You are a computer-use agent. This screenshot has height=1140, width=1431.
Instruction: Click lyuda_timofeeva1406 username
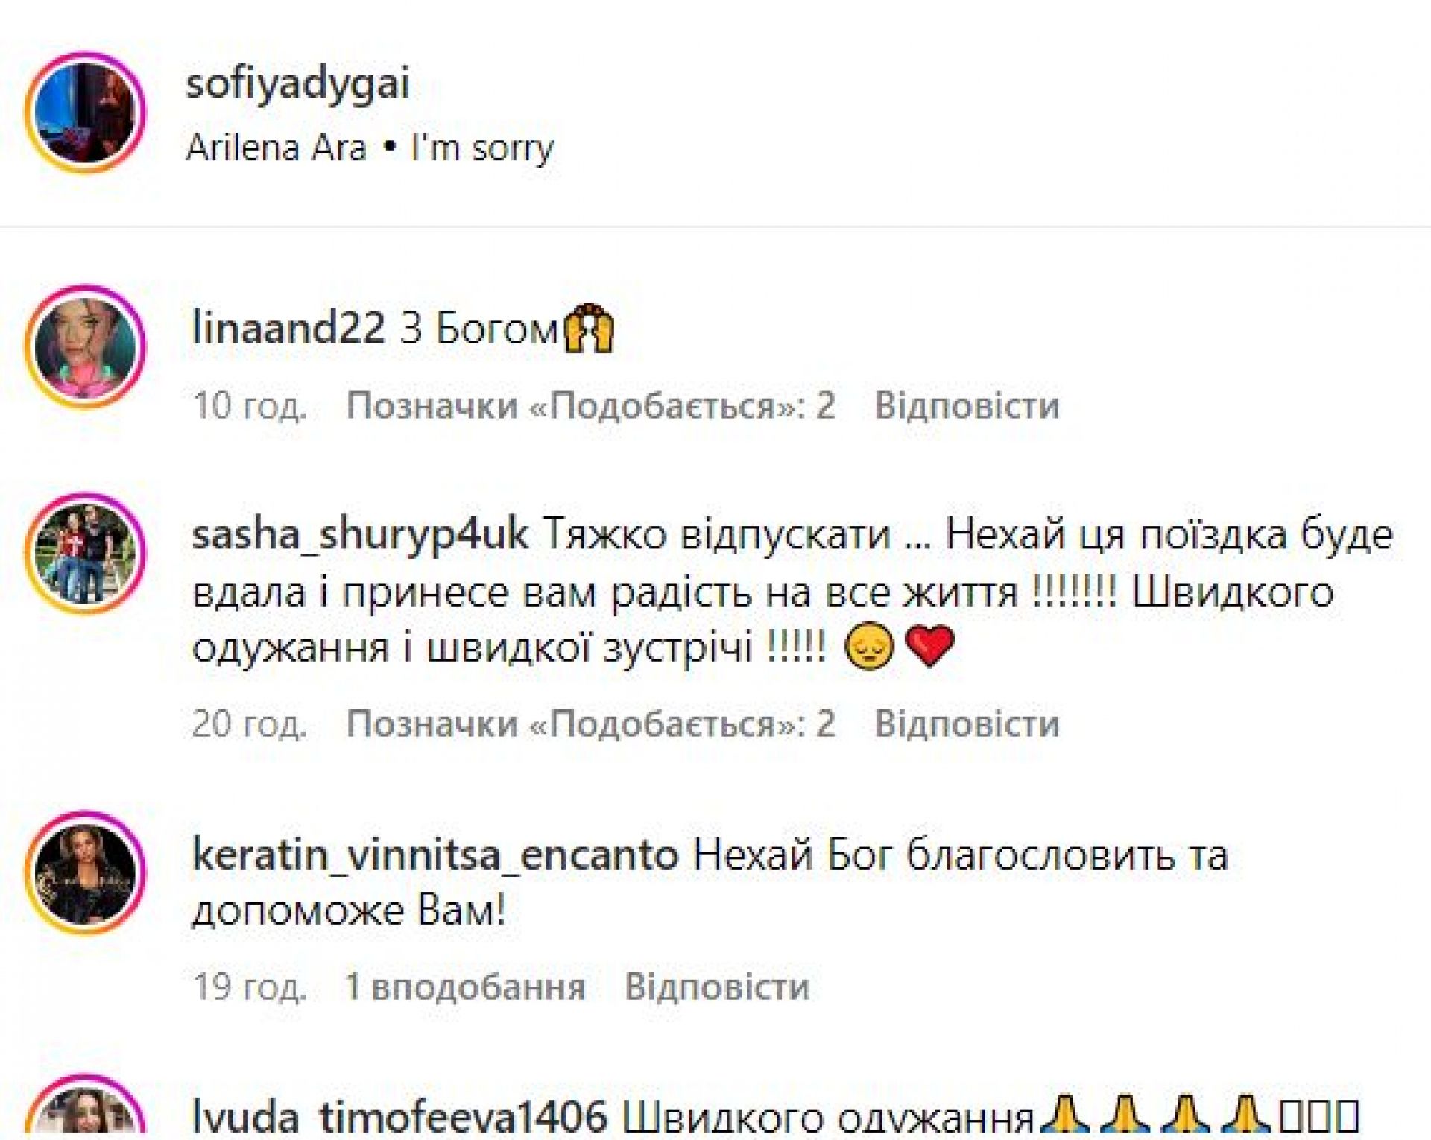coord(399,1118)
